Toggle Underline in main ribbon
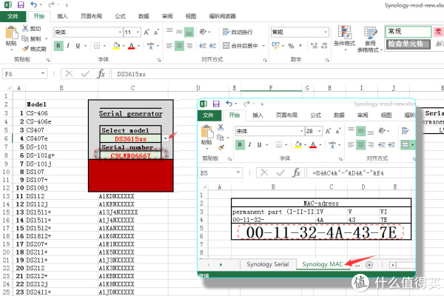 click(78, 46)
